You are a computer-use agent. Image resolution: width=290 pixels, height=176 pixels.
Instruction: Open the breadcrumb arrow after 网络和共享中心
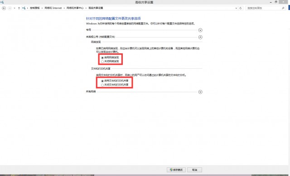tap(86, 8)
